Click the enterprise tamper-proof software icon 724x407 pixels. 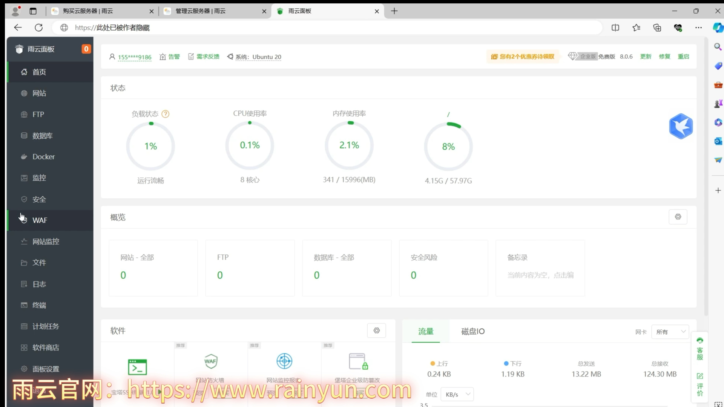coord(358,361)
